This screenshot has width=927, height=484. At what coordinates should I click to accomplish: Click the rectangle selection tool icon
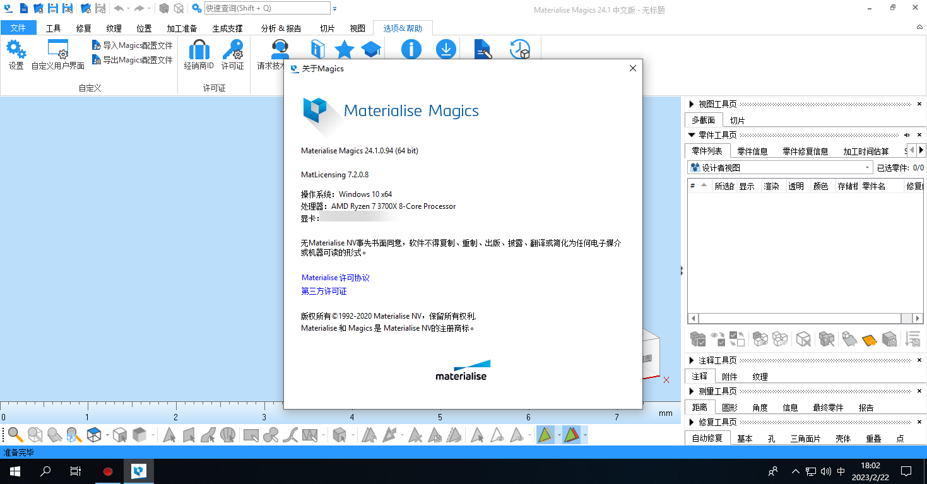pos(251,435)
